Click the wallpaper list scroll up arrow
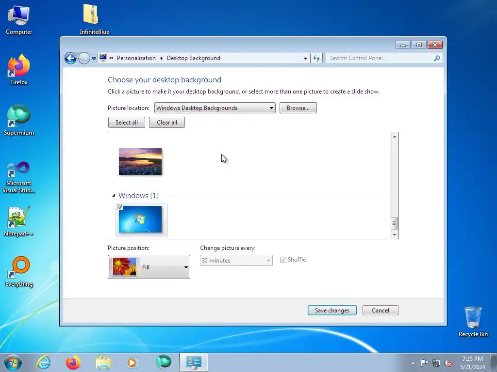This screenshot has width=497, height=372. 394,137
